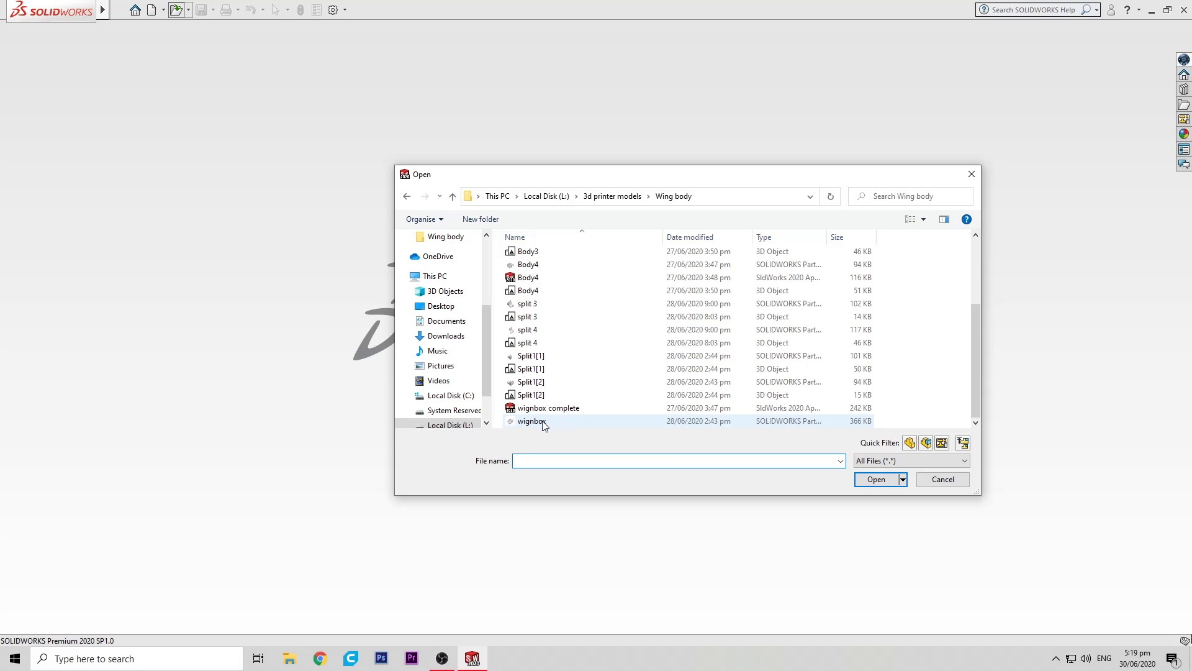Select the wignbox complete file
1192x671 pixels.
688,408
